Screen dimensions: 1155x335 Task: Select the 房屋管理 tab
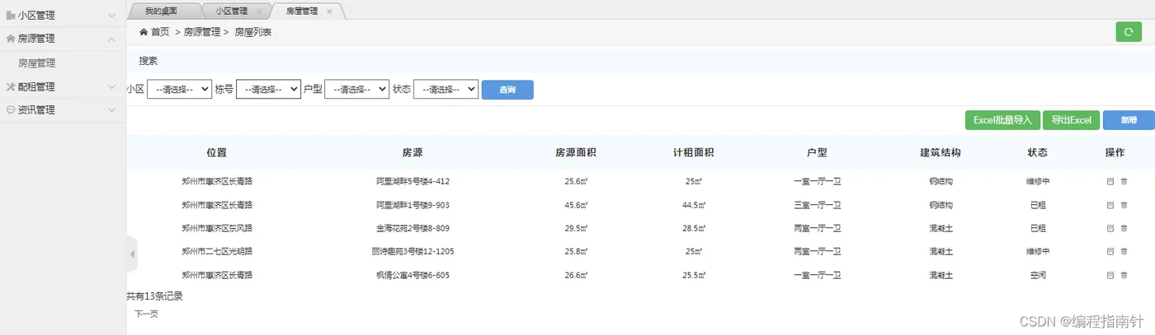[301, 12]
